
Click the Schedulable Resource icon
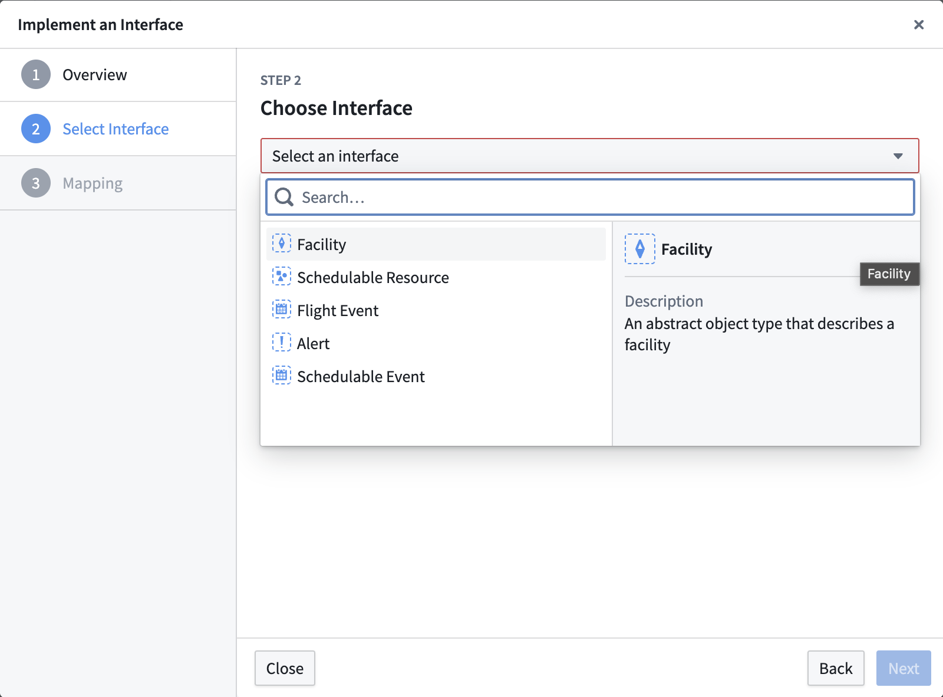pos(282,277)
